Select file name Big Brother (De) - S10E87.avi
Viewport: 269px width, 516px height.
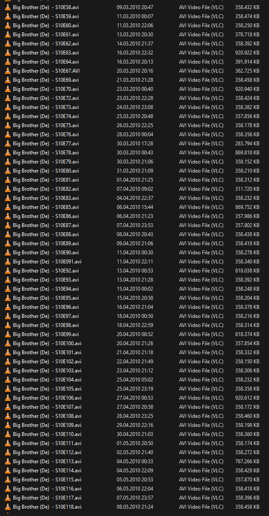pos(46,225)
